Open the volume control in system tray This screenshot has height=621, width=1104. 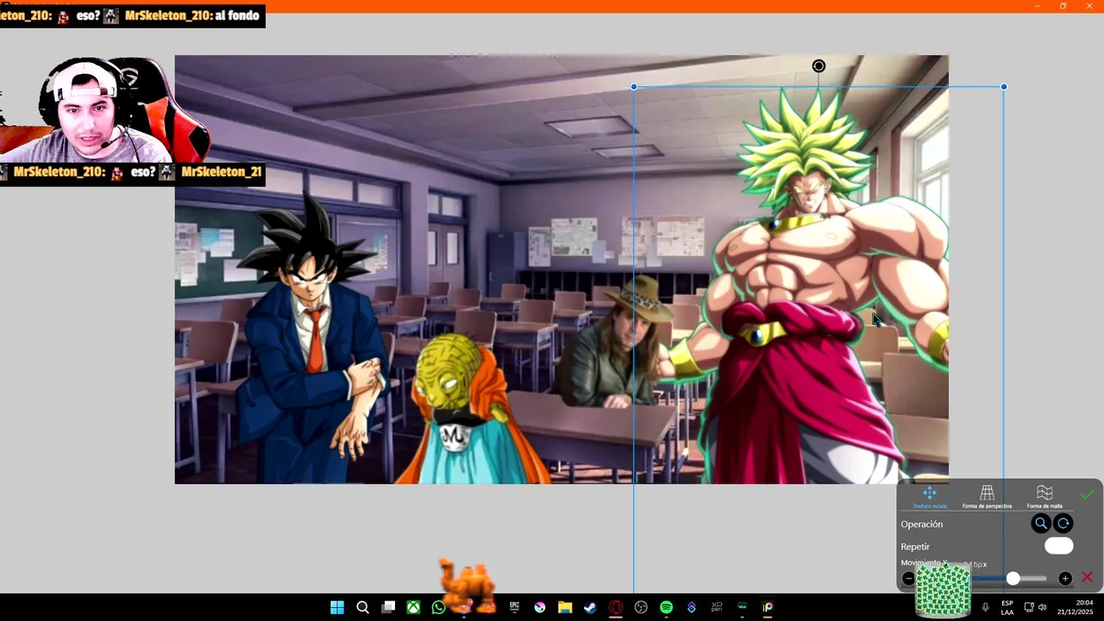[1042, 607]
